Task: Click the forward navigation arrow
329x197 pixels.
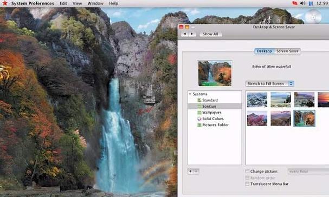Action: click(192, 34)
